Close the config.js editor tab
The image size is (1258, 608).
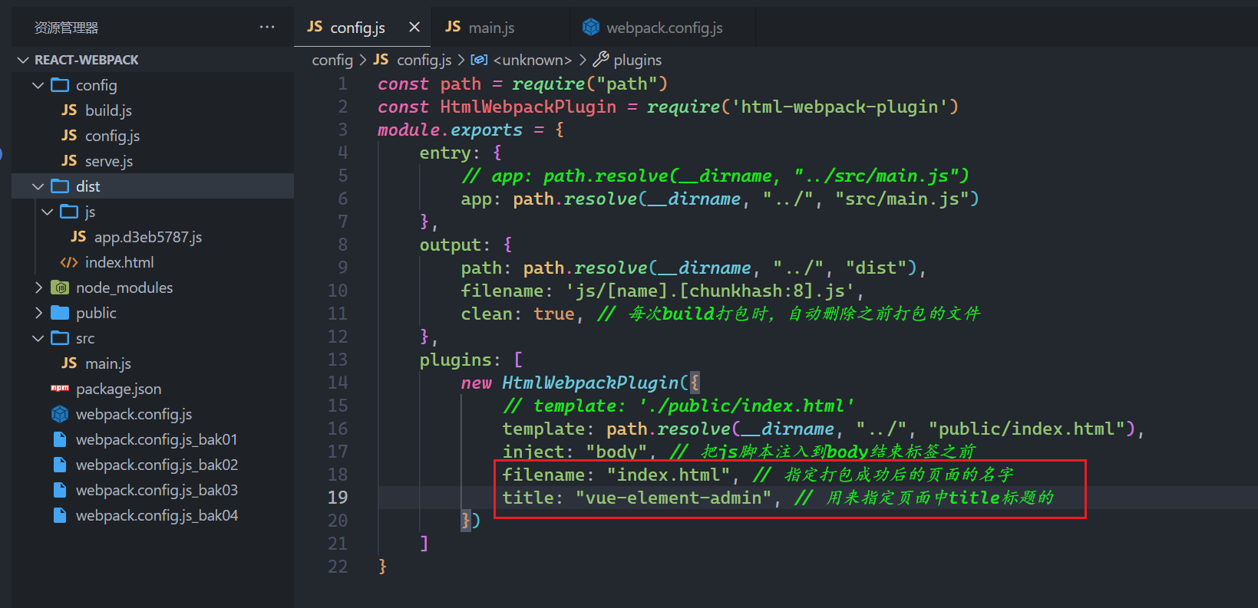point(414,27)
